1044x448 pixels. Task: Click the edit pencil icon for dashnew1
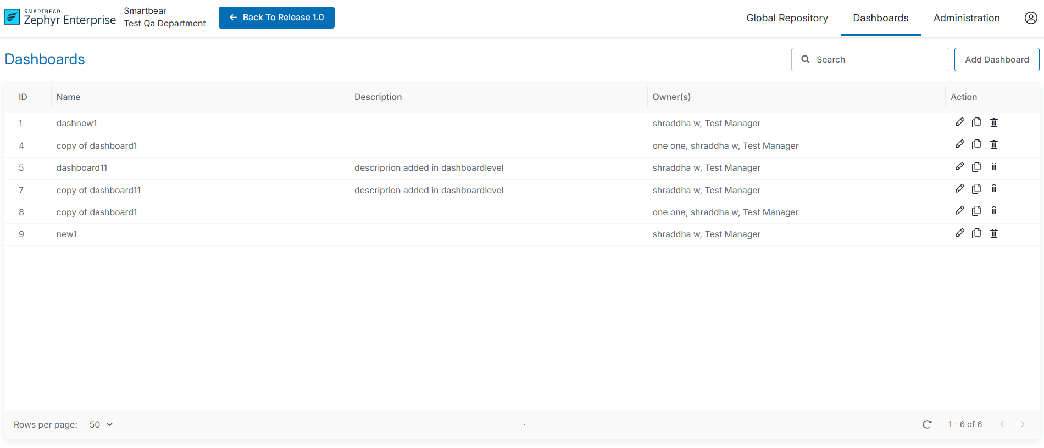959,122
